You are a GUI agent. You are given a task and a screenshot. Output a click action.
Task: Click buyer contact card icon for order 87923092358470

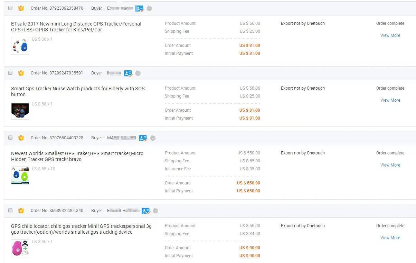[139, 8]
